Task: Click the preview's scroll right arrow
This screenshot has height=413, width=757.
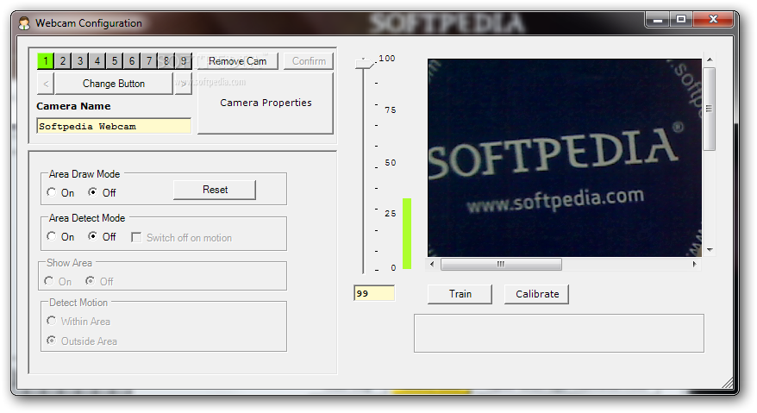Action: 694,264
